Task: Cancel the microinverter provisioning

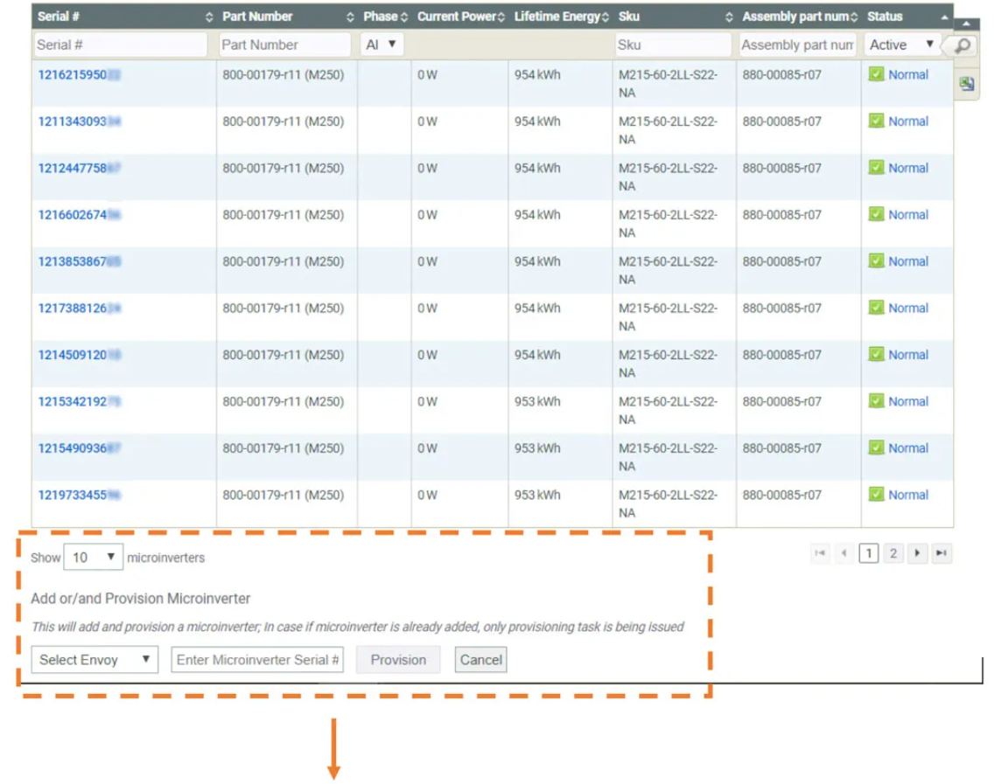Action: [x=480, y=660]
